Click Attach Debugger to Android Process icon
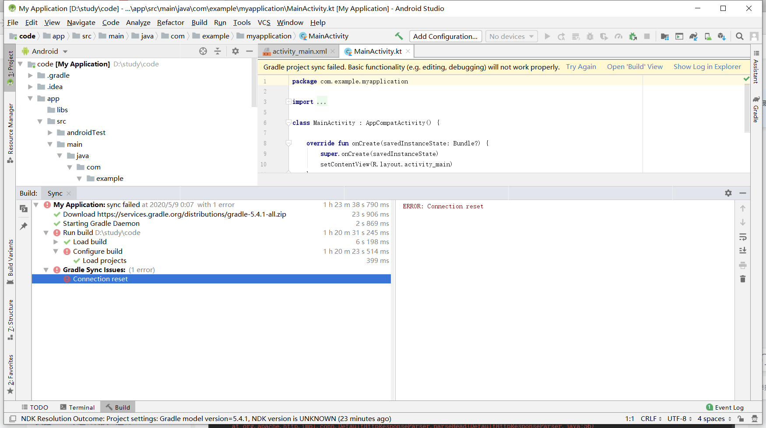The image size is (766, 428). tap(633, 36)
